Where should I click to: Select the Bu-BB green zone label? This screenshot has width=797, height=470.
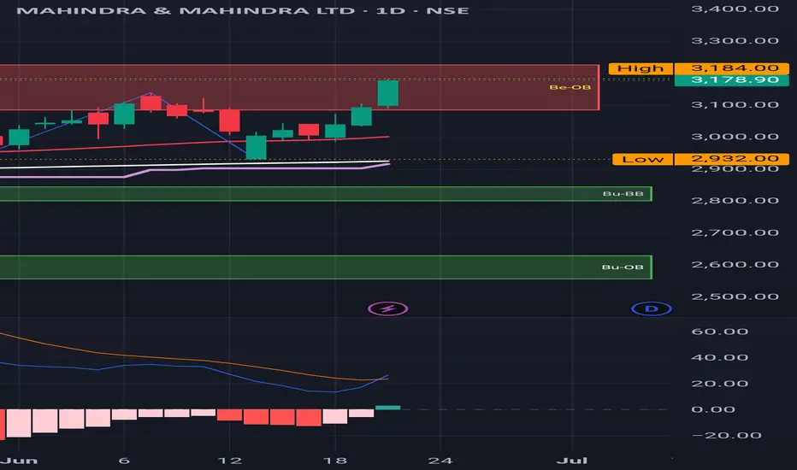[623, 194]
